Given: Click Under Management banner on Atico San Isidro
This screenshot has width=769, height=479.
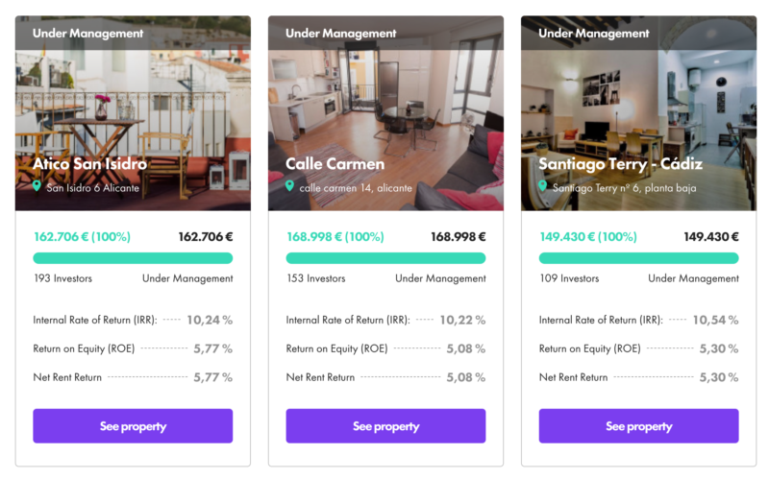Looking at the screenshot, I should coord(133,33).
